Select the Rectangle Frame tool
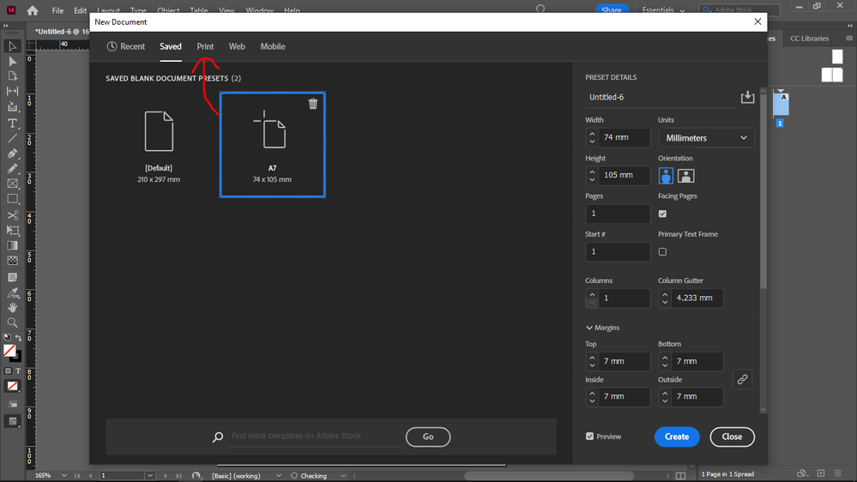This screenshot has height=482, width=857. (12, 184)
